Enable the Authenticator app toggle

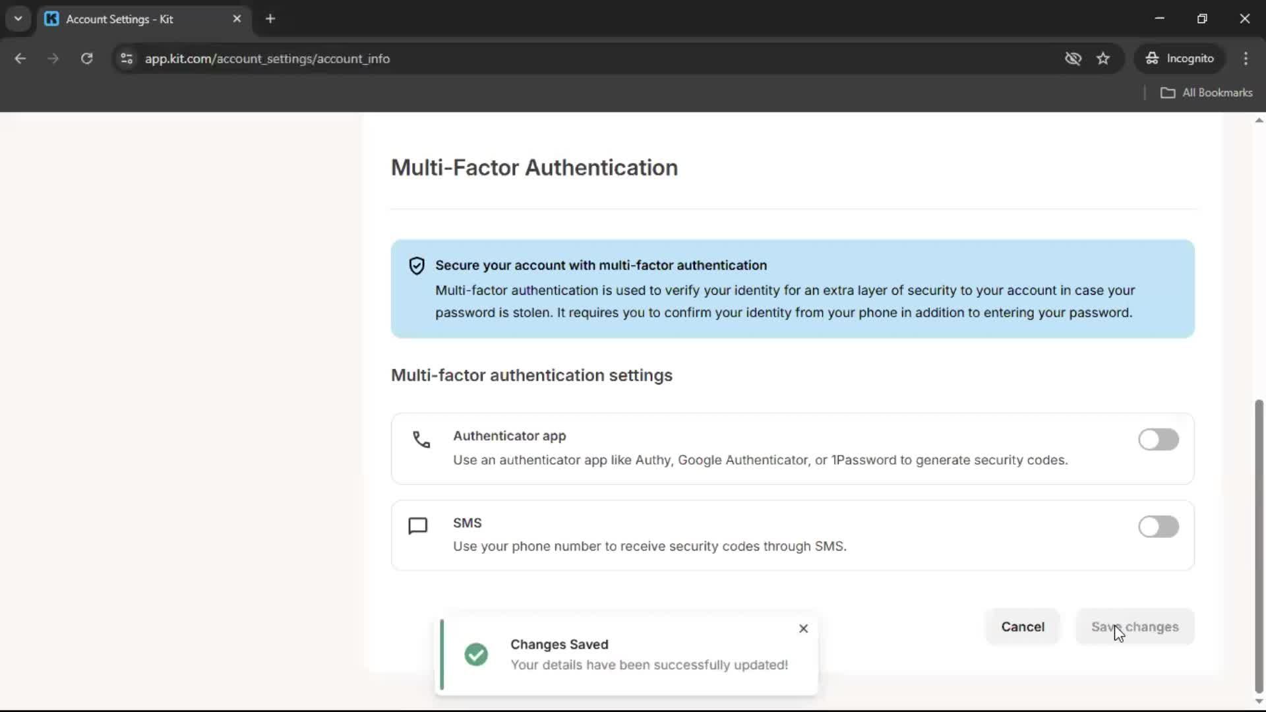tap(1158, 440)
